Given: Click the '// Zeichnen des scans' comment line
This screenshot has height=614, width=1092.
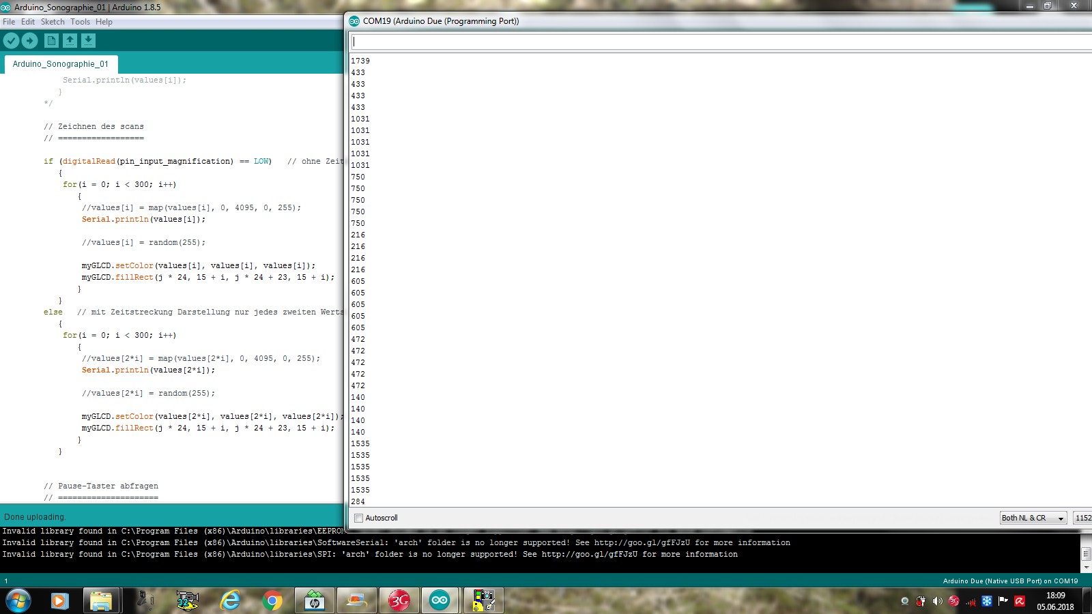Looking at the screenshot, I should point(94,126).
